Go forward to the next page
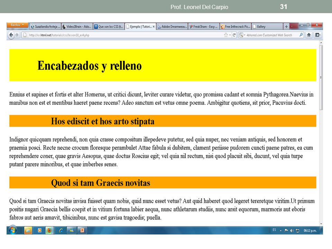The height and width of the screenshot is (249, 332). click(17, 35)
